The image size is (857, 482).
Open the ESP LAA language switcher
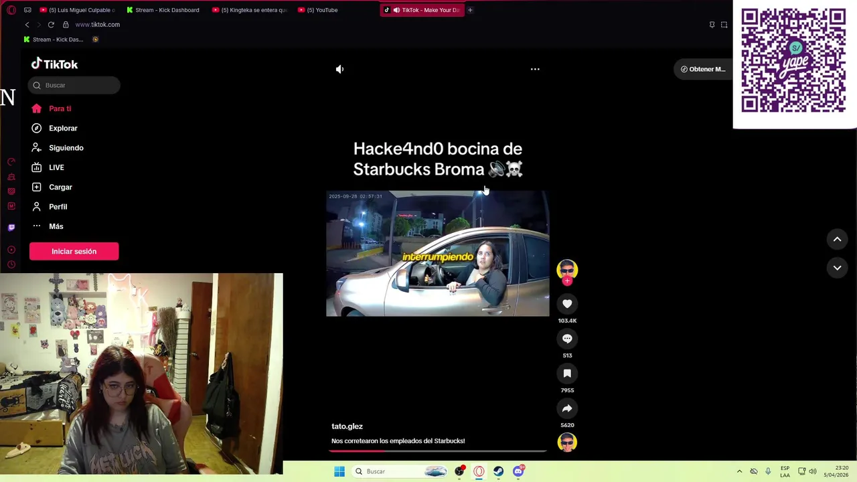pos(785,471)
